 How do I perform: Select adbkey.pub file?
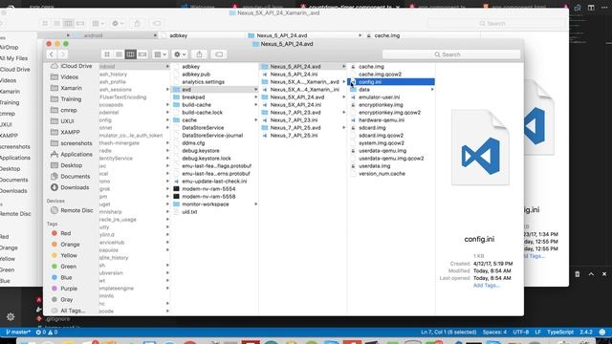(x=196, y=75)
